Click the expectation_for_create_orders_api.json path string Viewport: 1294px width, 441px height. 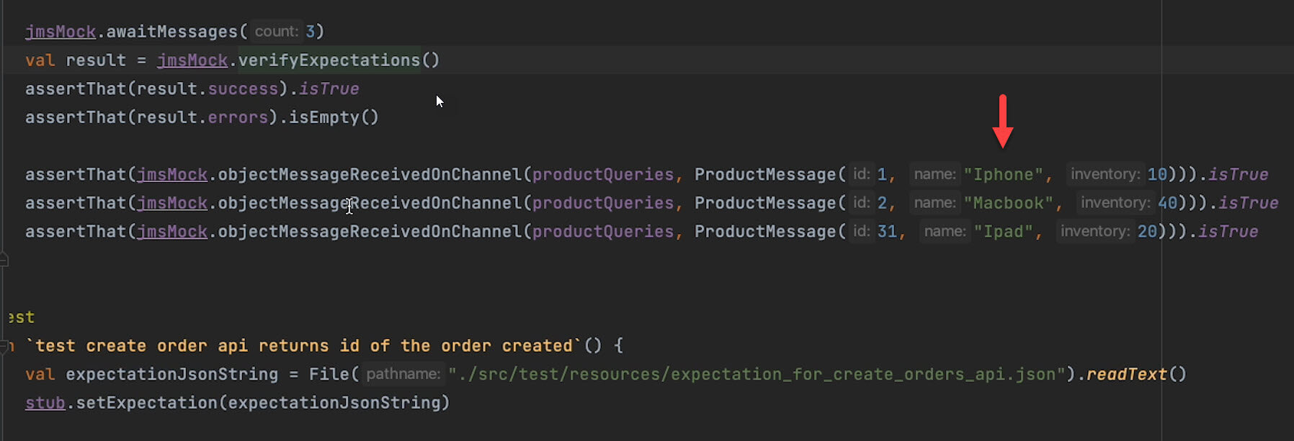click(757, 374)
